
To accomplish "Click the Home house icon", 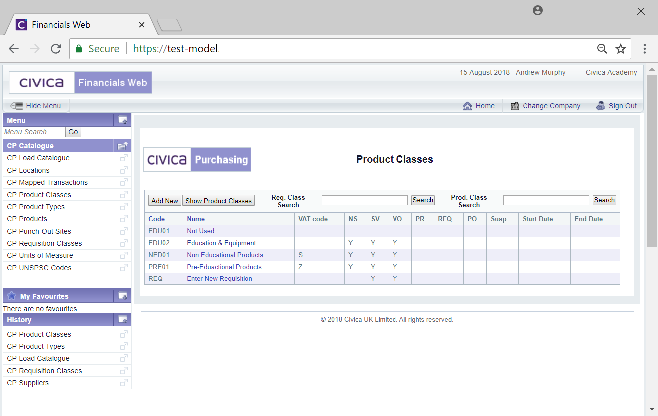I will point(467,106).
